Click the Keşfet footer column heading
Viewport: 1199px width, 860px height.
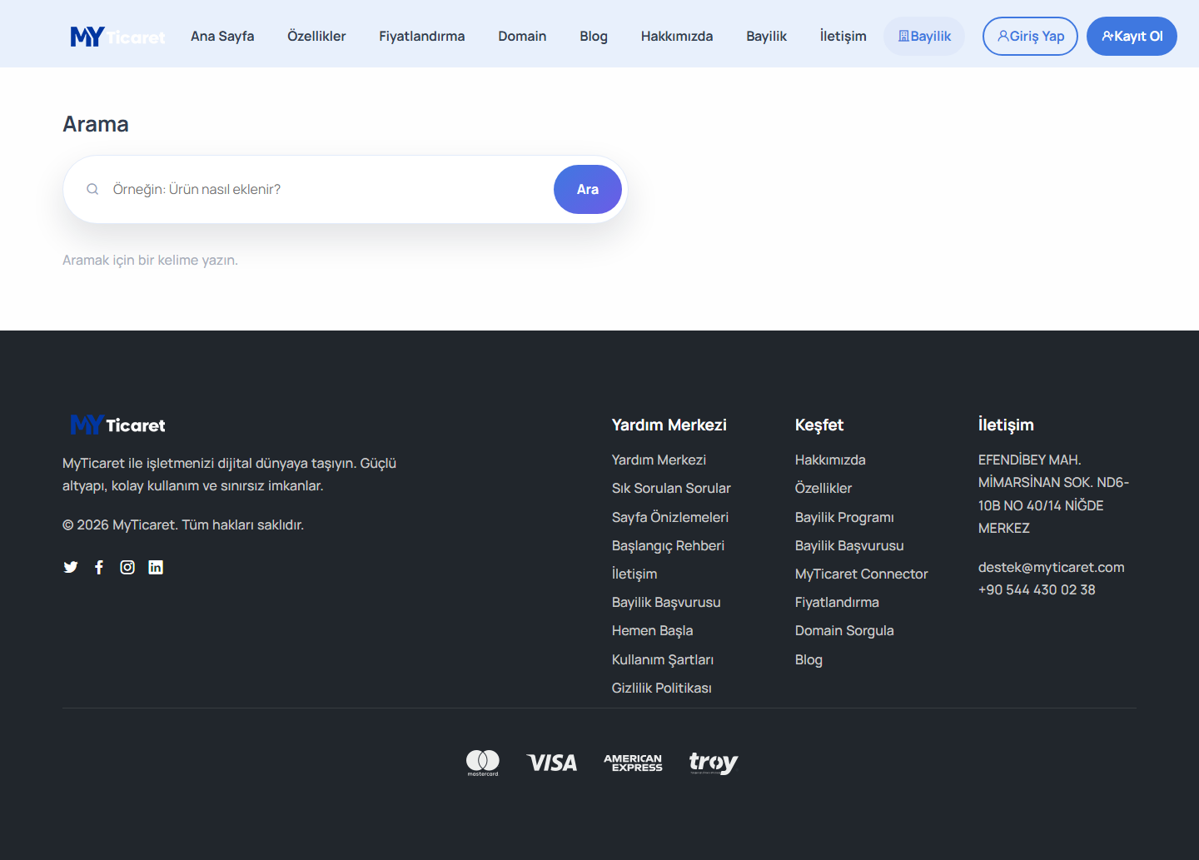(819, 425)
